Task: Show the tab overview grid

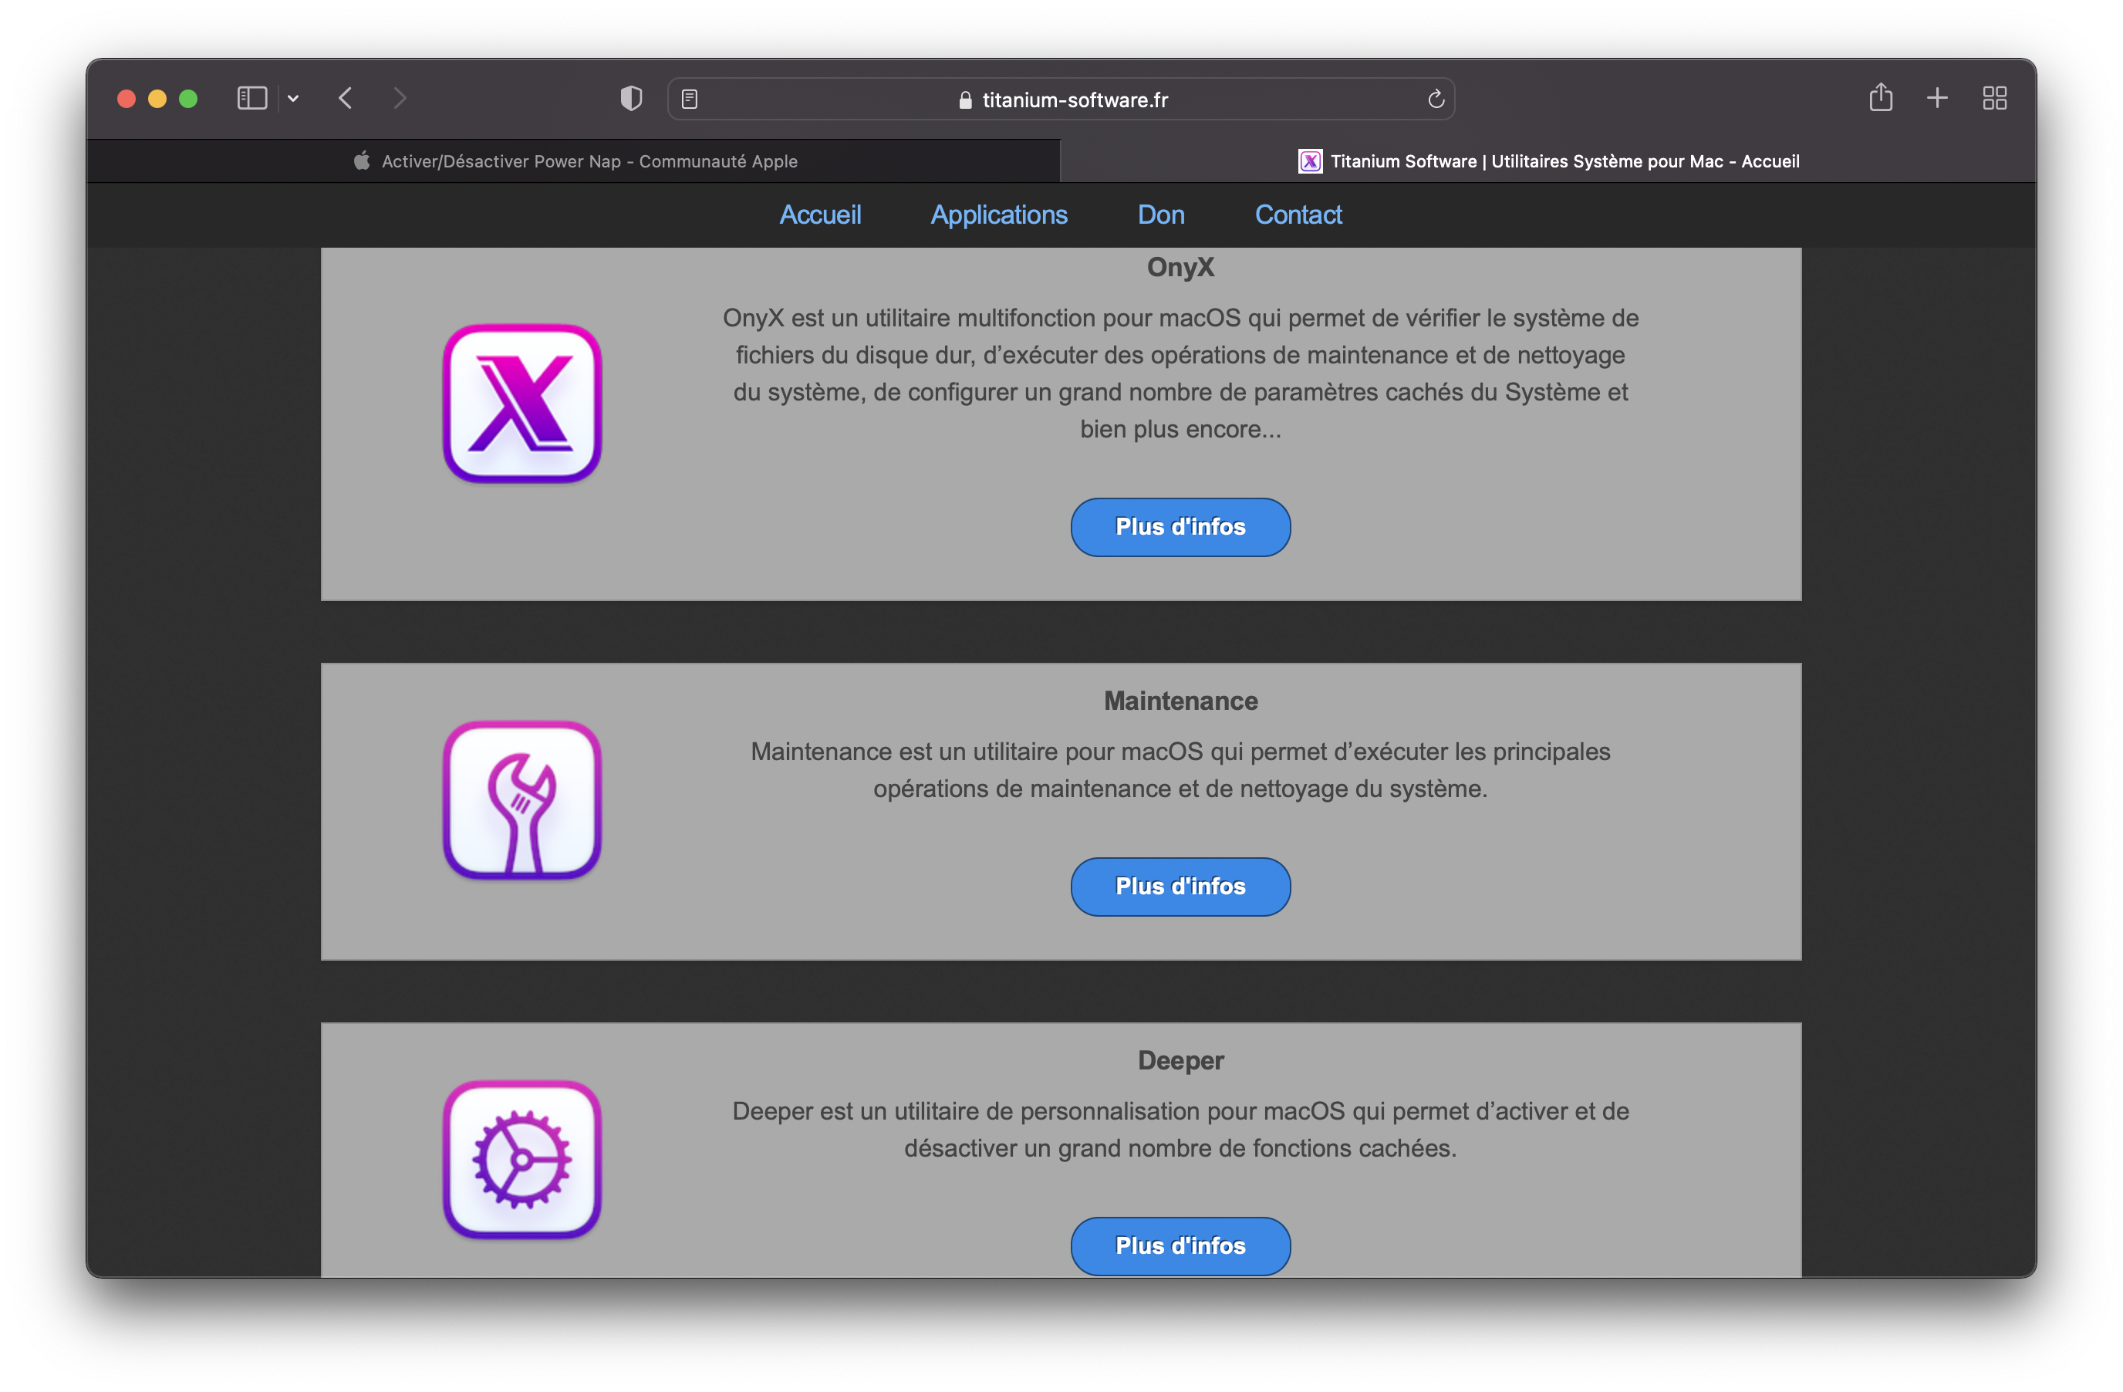Action: pos(1993,98)
